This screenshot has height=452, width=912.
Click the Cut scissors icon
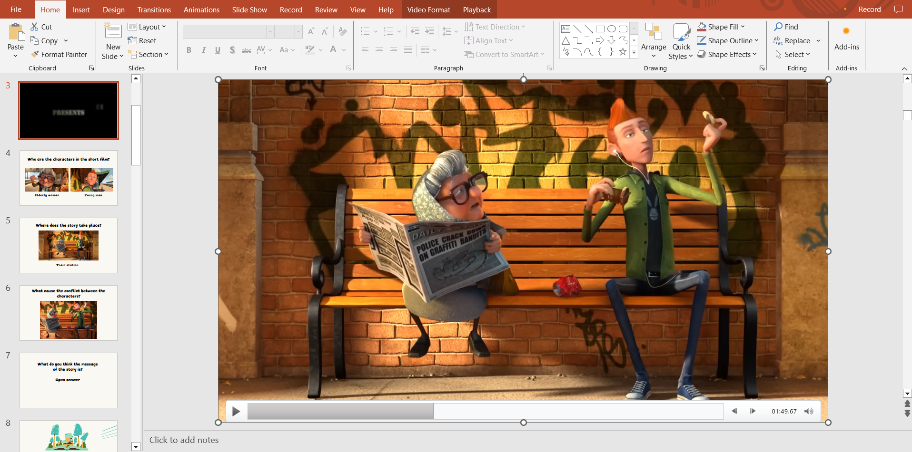click(x=35, y=27)
